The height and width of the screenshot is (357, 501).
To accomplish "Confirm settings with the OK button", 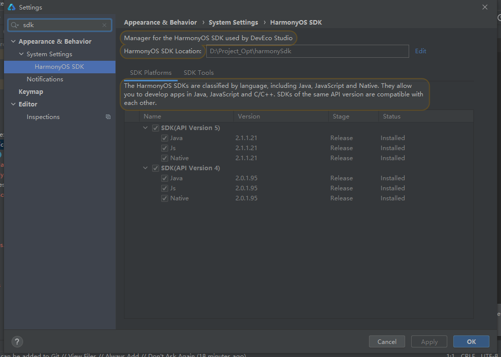I will point(471,341).
